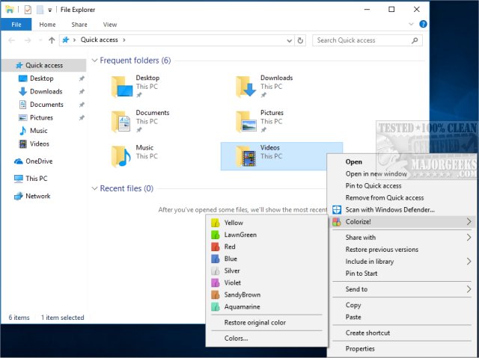Screen dimensions: 479x358
Task: Click the Network icon in sidebar
Action: click(x=19, y=196)
